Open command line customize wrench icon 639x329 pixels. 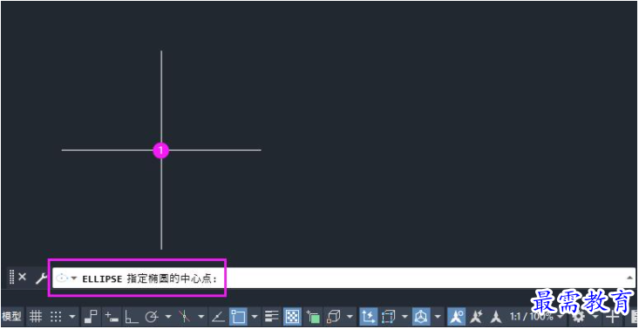[41, 279]
